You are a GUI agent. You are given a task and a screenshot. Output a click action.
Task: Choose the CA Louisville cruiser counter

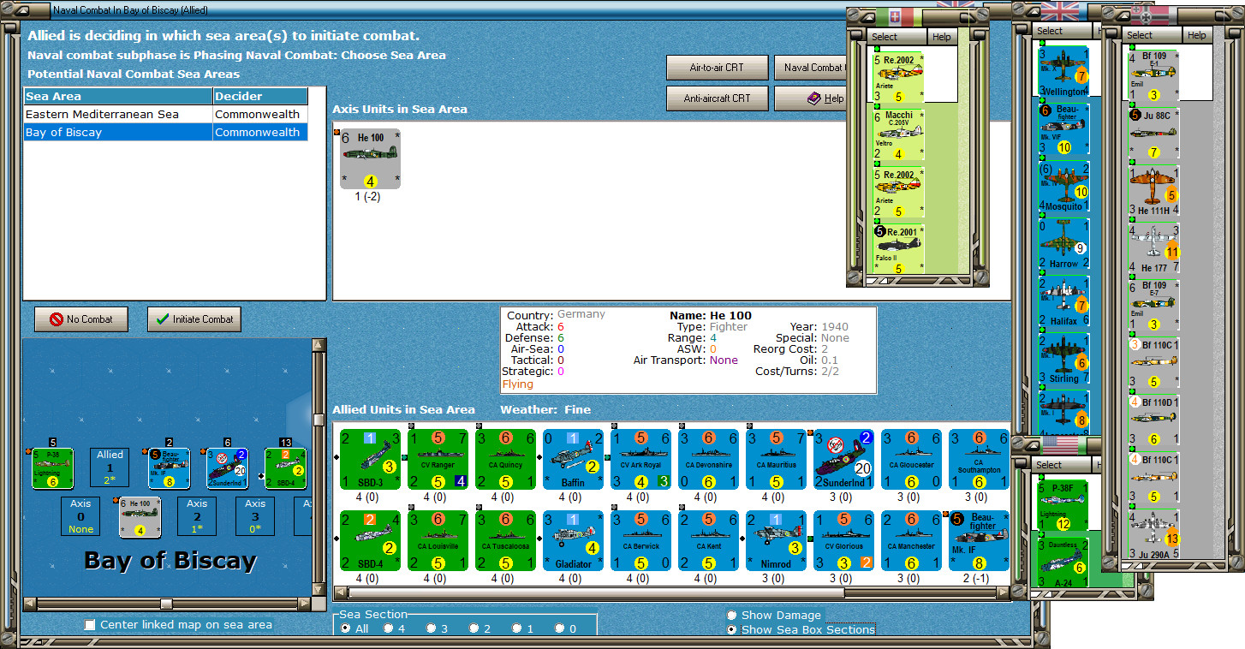click(438, 540)
